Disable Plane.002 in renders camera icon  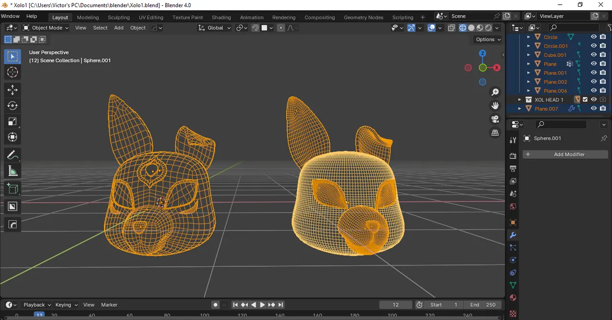[x=603, y=82]
